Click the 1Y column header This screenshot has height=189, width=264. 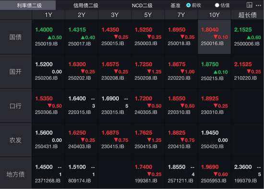pos(48,15)
